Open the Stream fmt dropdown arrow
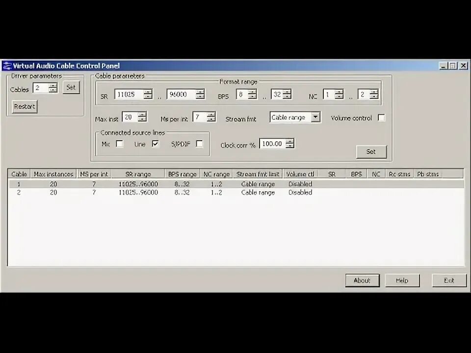The height and width of the screenshot is (353, 471). 315,117
